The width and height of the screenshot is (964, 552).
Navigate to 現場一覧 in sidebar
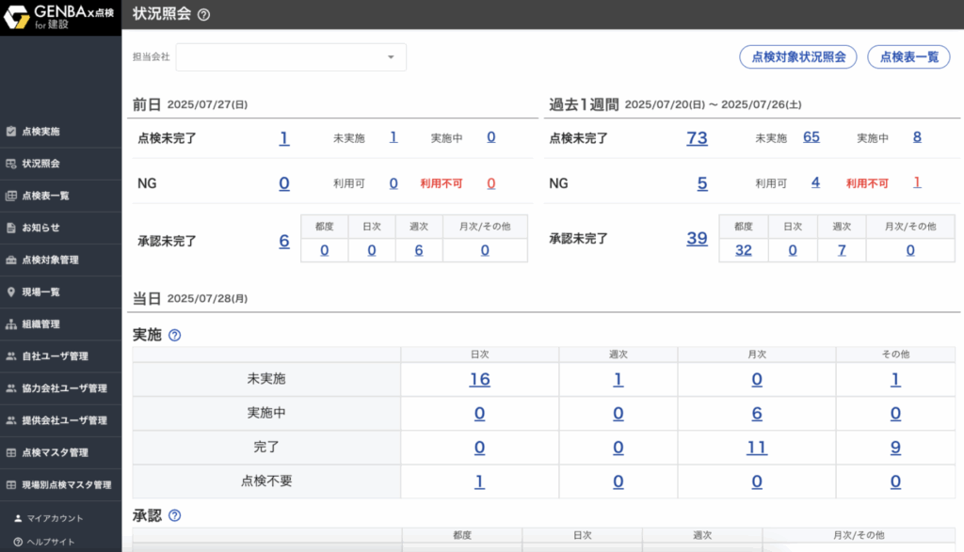[x=61, y=292]
